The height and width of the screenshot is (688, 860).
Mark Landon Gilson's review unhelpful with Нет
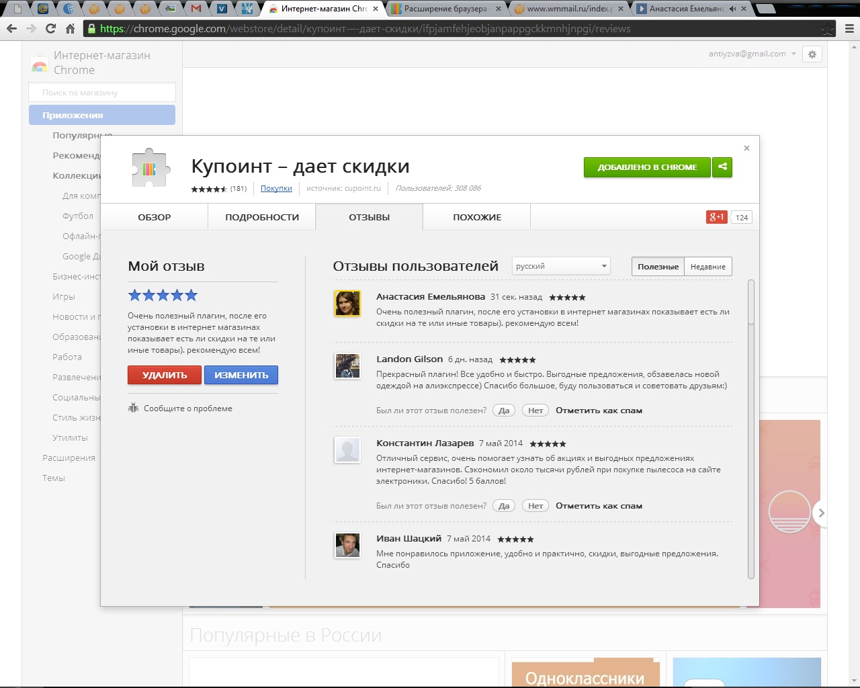click(535, 411)
